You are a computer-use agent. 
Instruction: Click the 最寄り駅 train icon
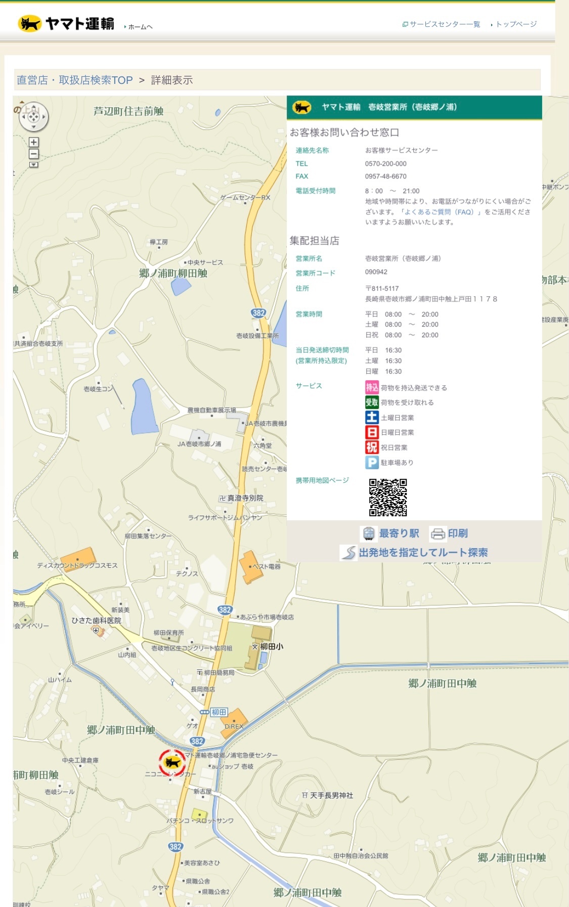pyautogui.click(x=369, y=533)
